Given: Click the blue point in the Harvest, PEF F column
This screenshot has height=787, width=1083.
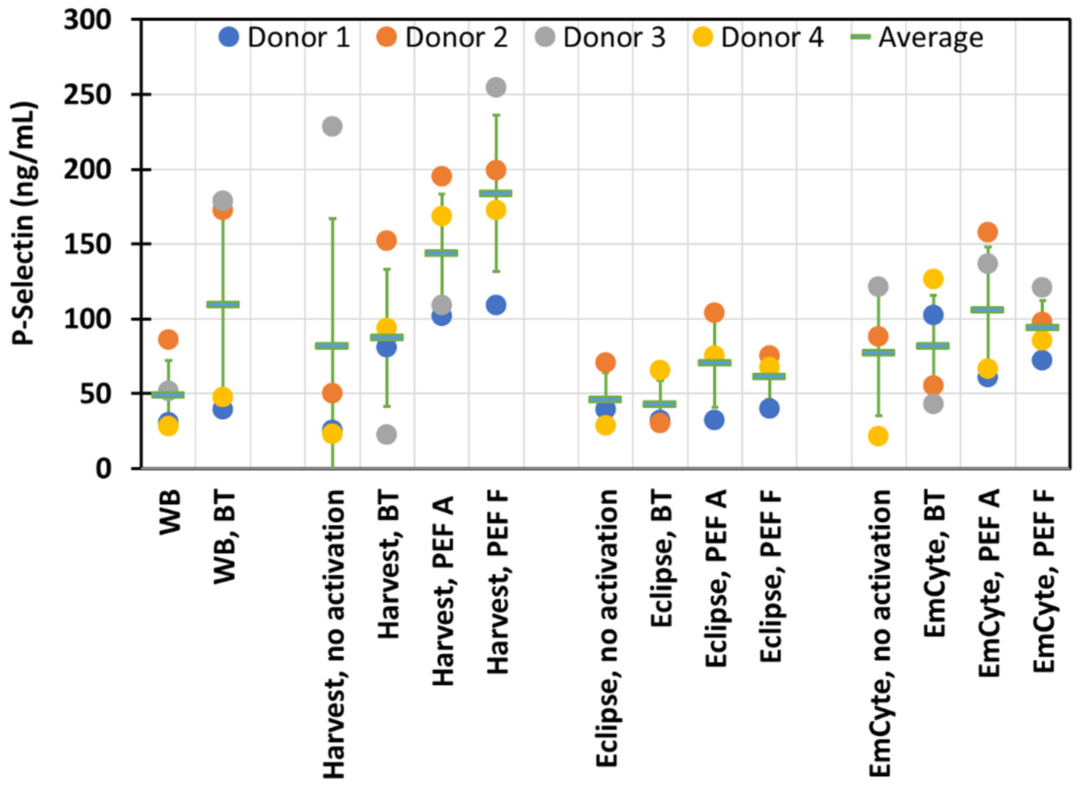Looking at the screenshot, I should coord(496,305).
